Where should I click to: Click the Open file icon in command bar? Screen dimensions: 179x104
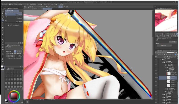pyautogui.click(x=30, y=7)
